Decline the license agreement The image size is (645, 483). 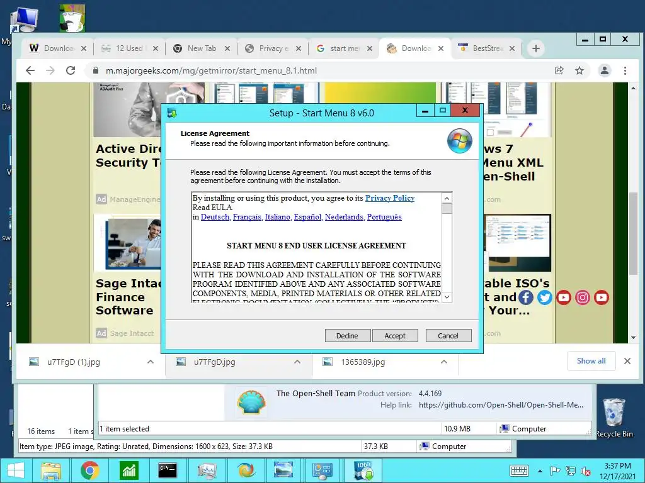point(347,336)
